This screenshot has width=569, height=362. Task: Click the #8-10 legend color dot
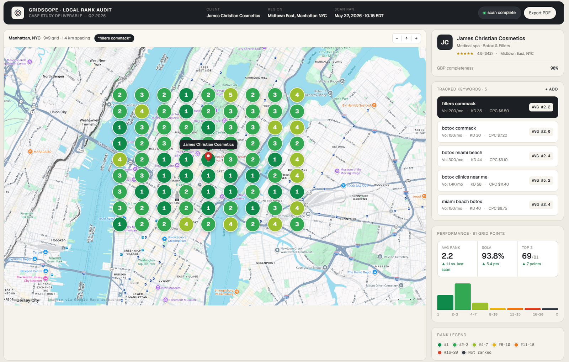494,345
